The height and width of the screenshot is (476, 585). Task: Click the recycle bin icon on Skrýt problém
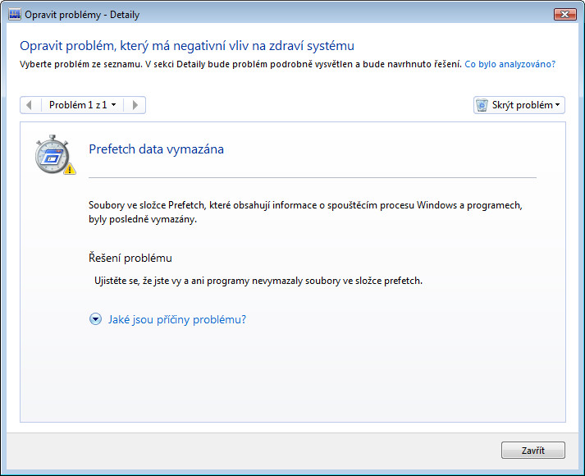point(482,105)
